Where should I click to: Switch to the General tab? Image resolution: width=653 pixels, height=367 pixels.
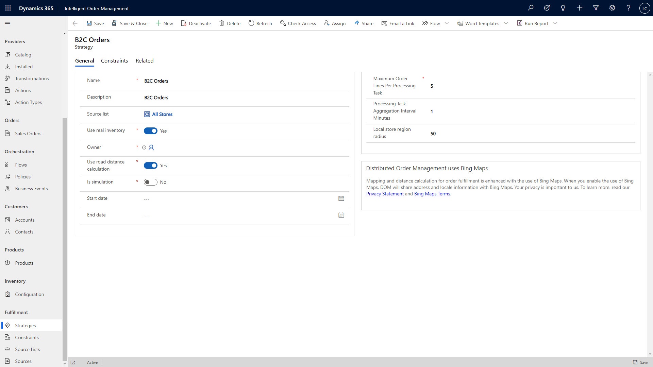tap(85, 61)
